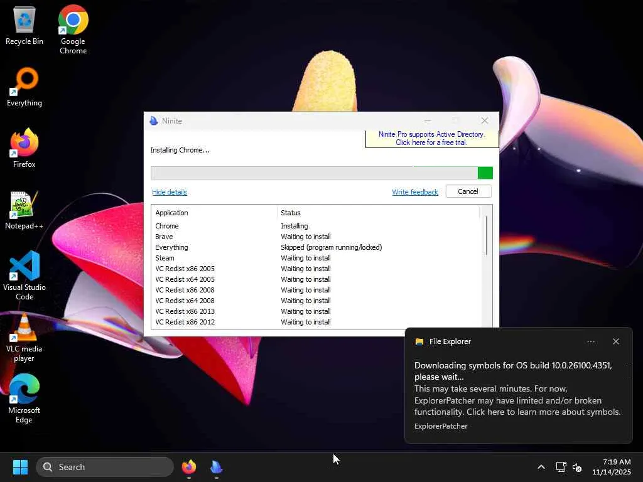Minimize the Ninite window

428,120
